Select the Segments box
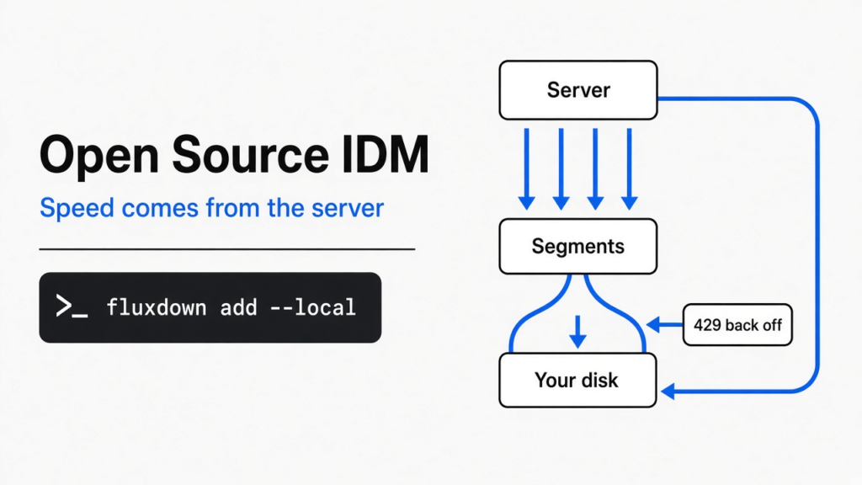 (x=577, y=247)
